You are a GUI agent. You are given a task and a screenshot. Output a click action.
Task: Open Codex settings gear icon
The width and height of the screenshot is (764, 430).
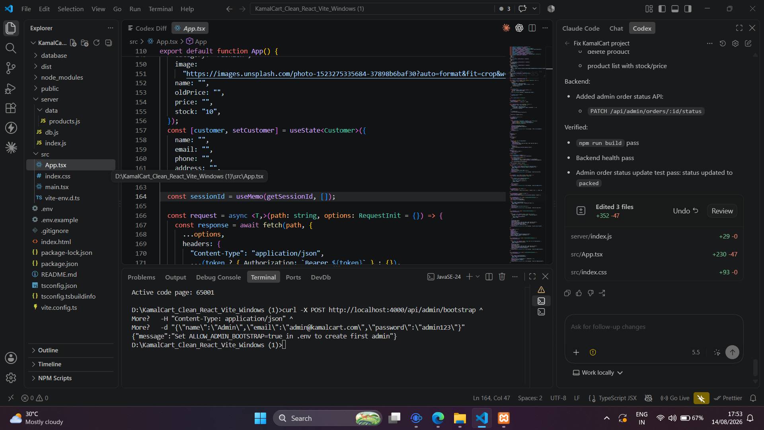pyautogui.click(x=735, y=43)
